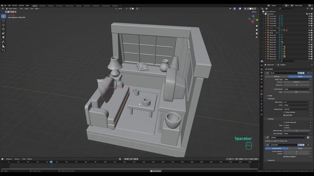Toggle Bevel modifier viewport display icon
314x176 pixels.
[x=301, y=73]
